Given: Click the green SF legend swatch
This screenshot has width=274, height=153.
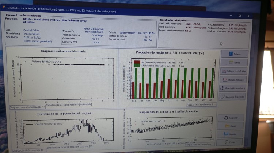Looking at the screenshot, I should tap(137, 65).
